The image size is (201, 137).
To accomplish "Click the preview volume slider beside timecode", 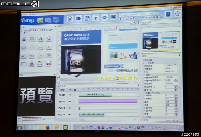I will (x=44, y=119).
